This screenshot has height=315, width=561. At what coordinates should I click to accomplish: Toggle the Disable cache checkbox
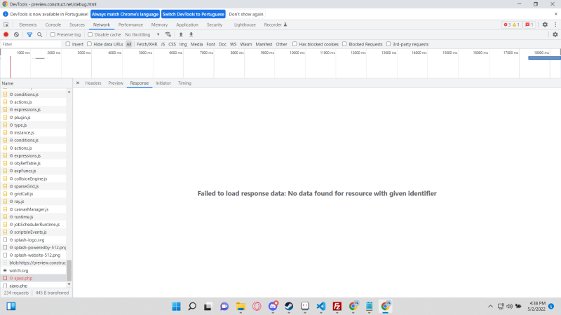click(90, 34)
